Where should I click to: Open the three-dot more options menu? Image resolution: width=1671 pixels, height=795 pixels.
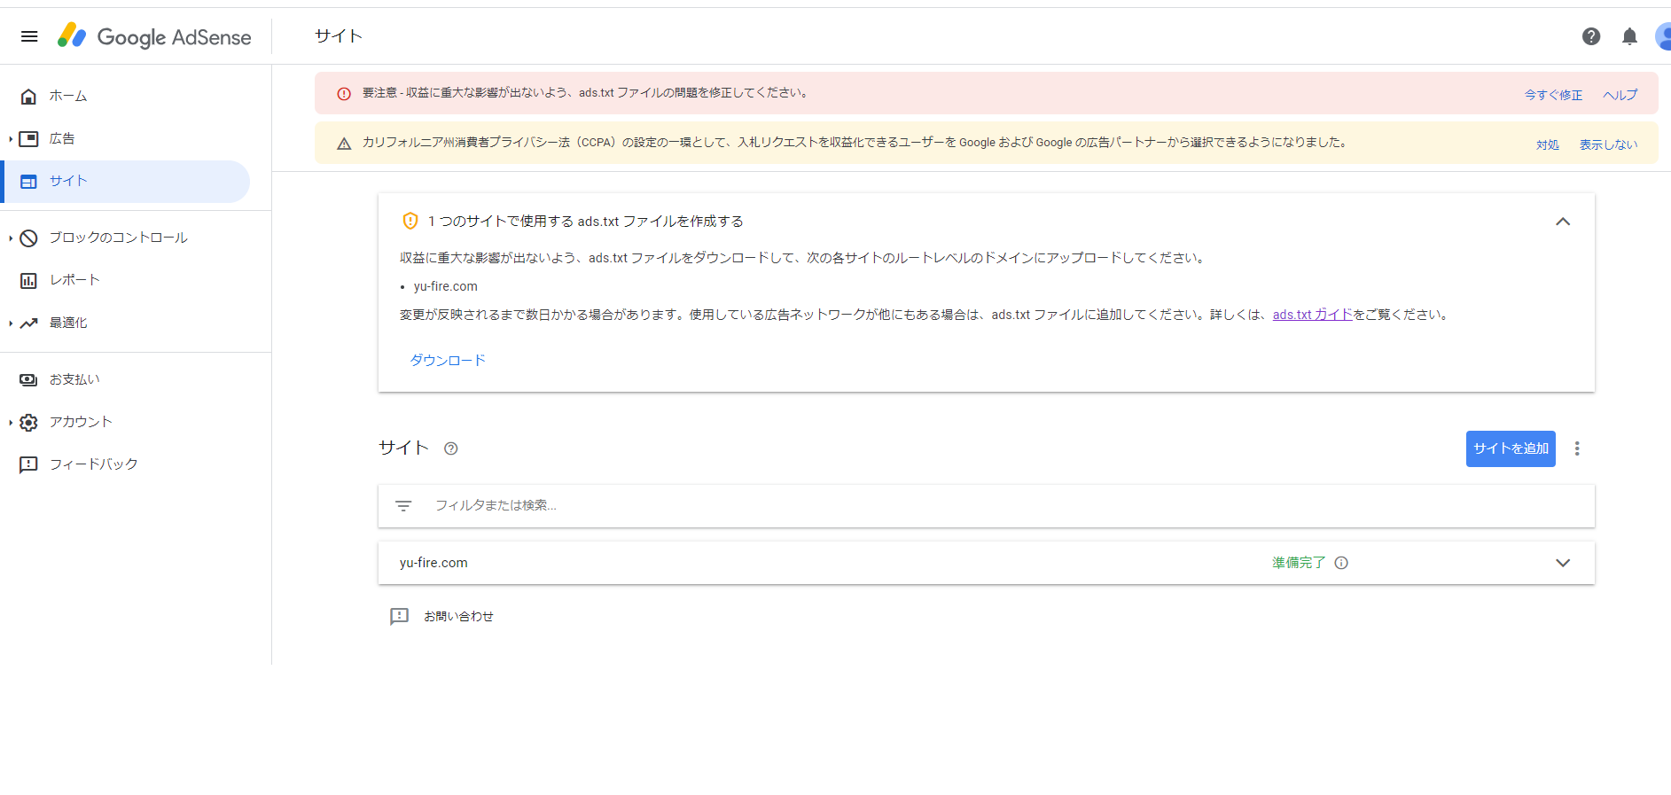pos(1577,448)
